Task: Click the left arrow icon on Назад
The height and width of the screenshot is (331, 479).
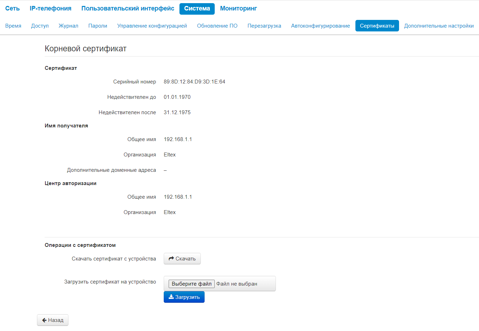Action: pos(44,320)
